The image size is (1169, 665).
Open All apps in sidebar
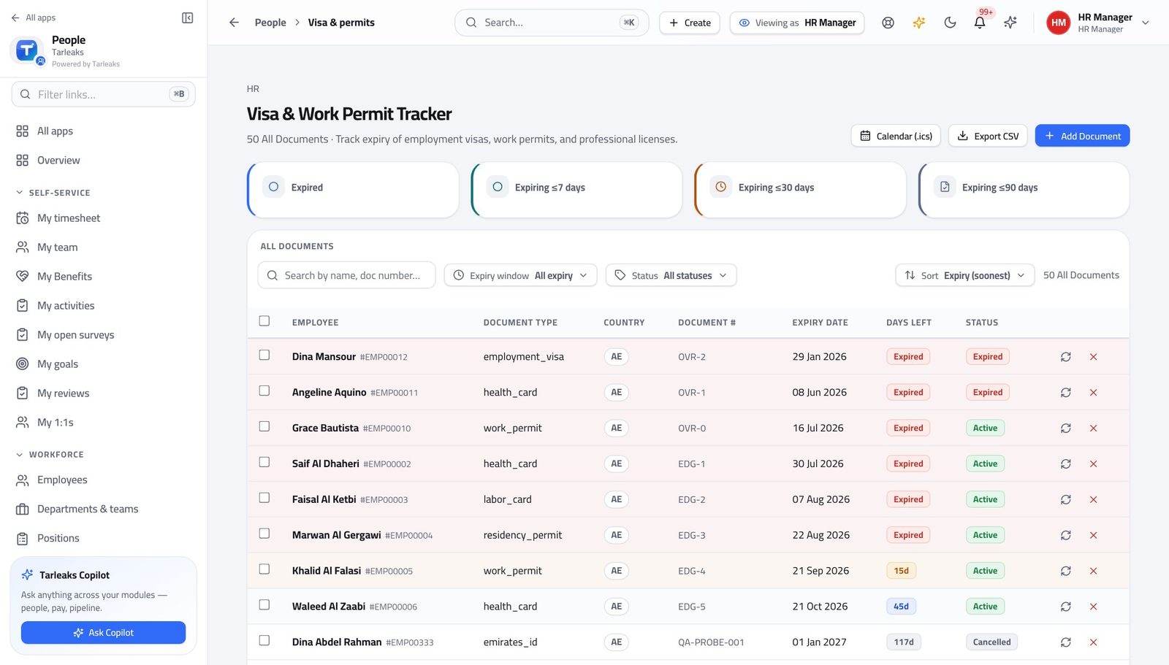tap(103, 131)
